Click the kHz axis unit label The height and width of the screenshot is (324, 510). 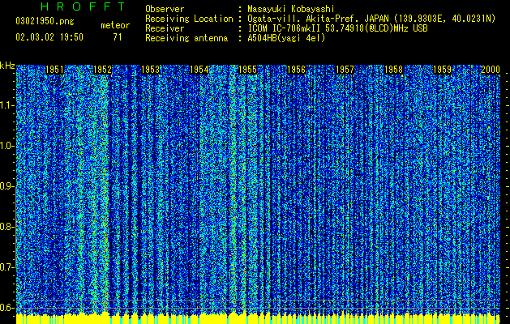pos(7,66)
